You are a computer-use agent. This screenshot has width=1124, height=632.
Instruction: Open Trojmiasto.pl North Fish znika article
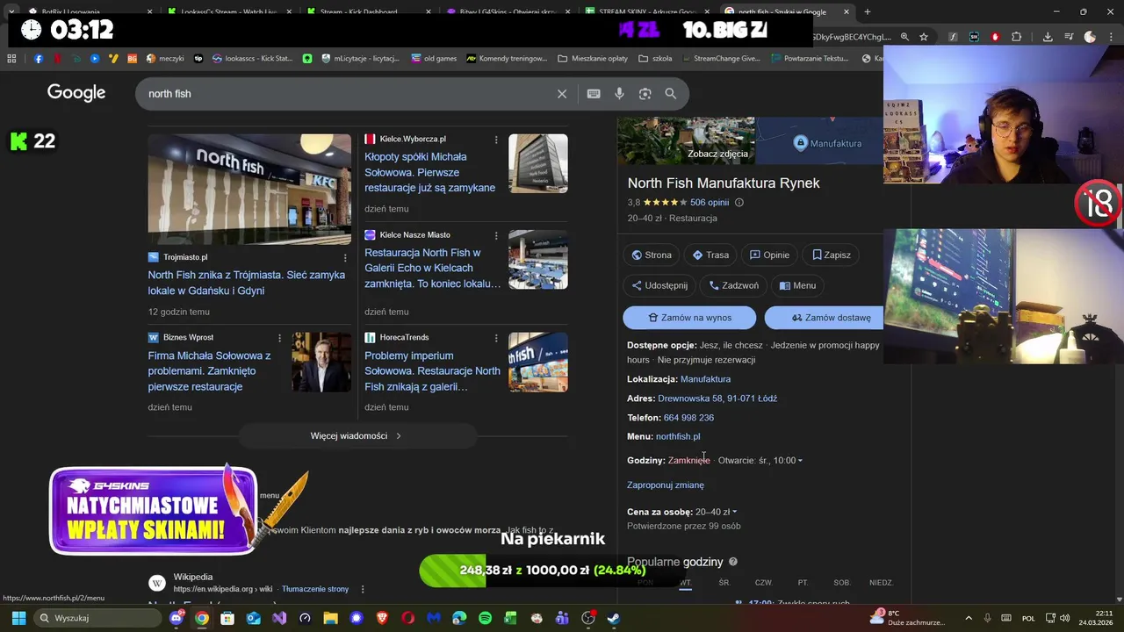[x=247, y=283]
